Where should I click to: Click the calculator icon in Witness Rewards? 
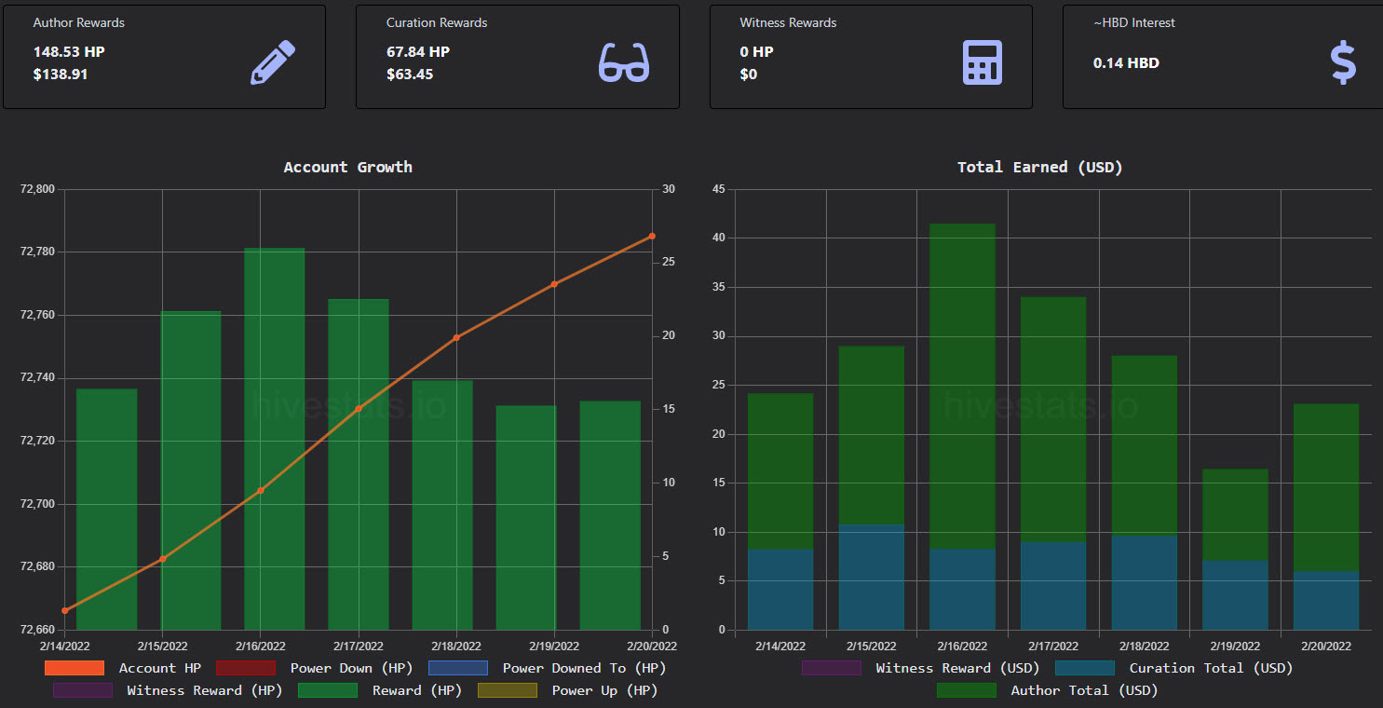[982, 62]
